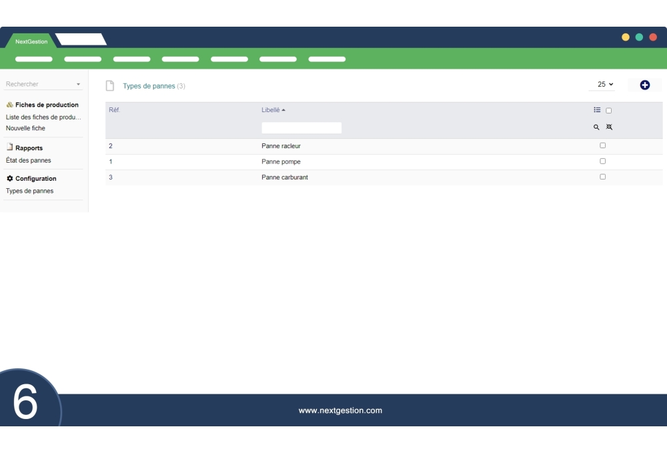
Task: Click the crossed-out magnifier reset filter icon
Action: pyautogui.click(x=608, y=127)
